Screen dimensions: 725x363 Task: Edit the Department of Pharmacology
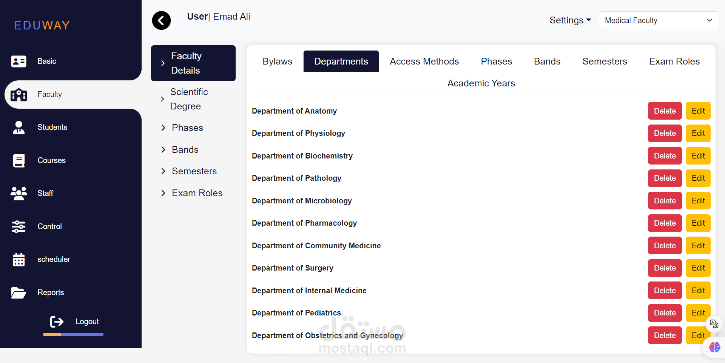pos(698,223)
